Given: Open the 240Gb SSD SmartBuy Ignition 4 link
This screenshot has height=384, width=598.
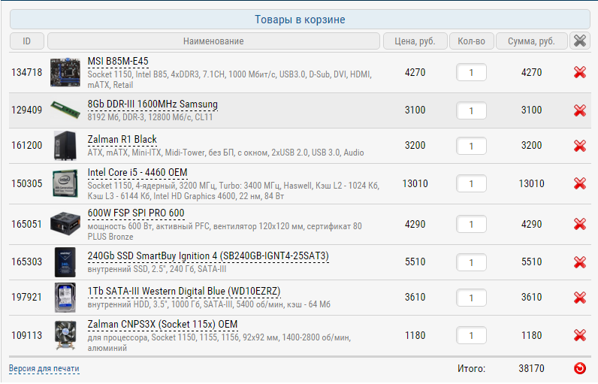Looking at the screenshot, I should pos(208,255).
